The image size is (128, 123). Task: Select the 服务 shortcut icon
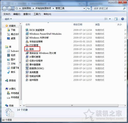click(27, 49)
